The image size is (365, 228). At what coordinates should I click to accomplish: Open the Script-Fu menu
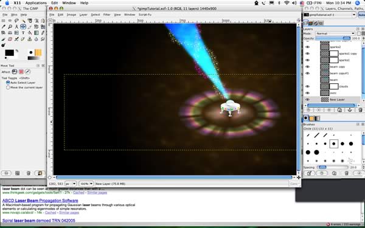(x=145, y=15)
